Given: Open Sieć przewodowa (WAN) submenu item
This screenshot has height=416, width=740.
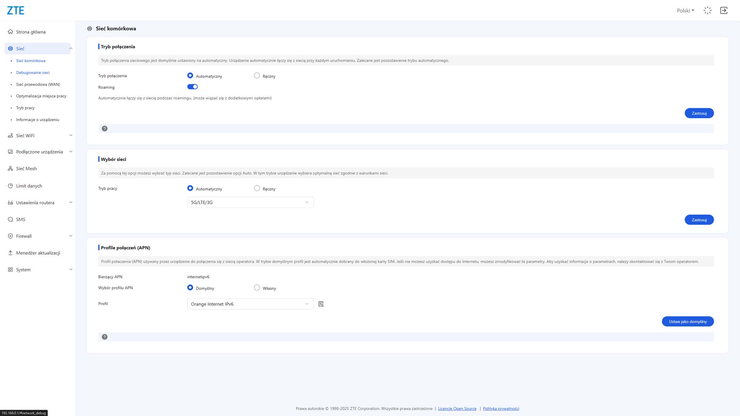Looking at the screenshot, I should [38, 84].
